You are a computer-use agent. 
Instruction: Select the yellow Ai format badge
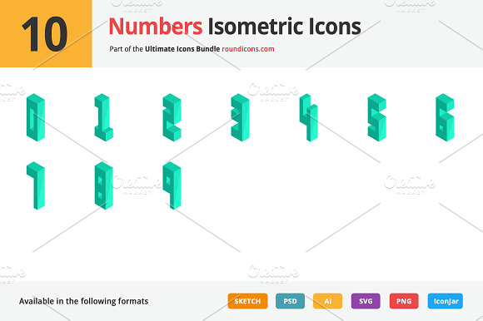328,301
